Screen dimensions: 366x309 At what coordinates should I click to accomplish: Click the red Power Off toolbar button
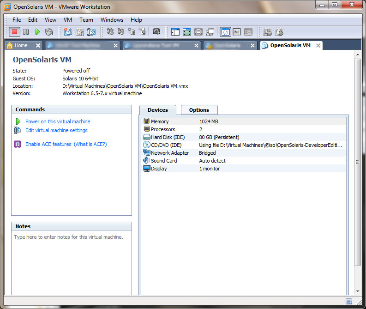click(x=14, y=32)
